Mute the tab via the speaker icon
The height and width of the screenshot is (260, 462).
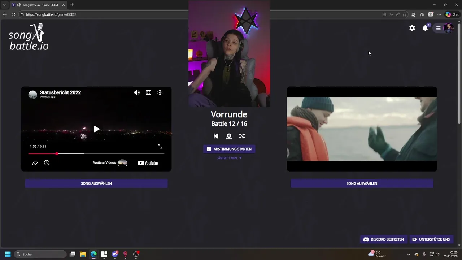point(19,5)
